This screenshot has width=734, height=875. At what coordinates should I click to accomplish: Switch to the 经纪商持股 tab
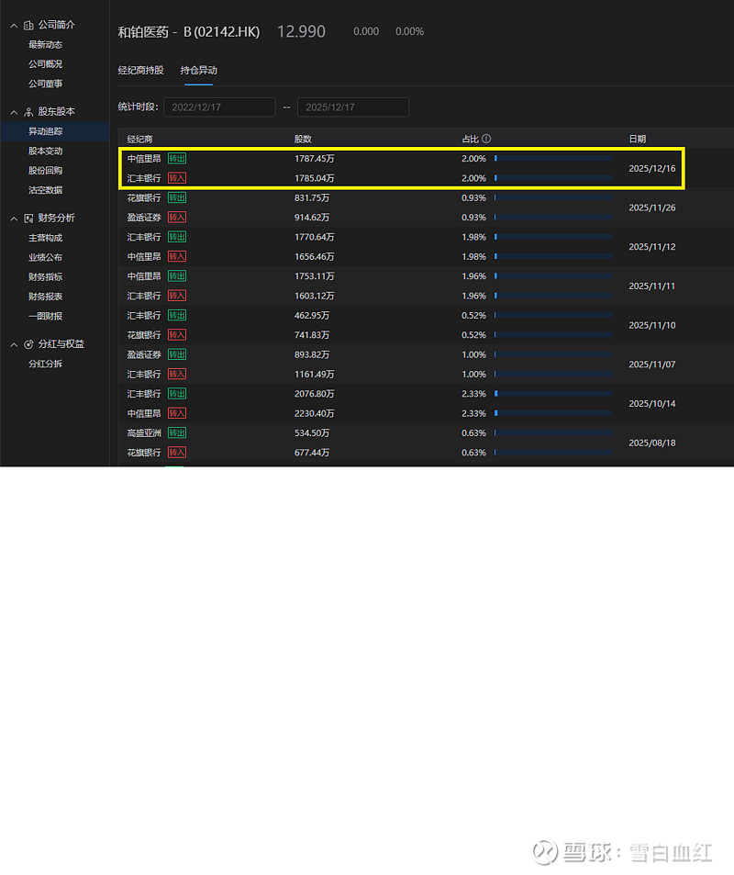pyautogui.click(x=140, y=71)
